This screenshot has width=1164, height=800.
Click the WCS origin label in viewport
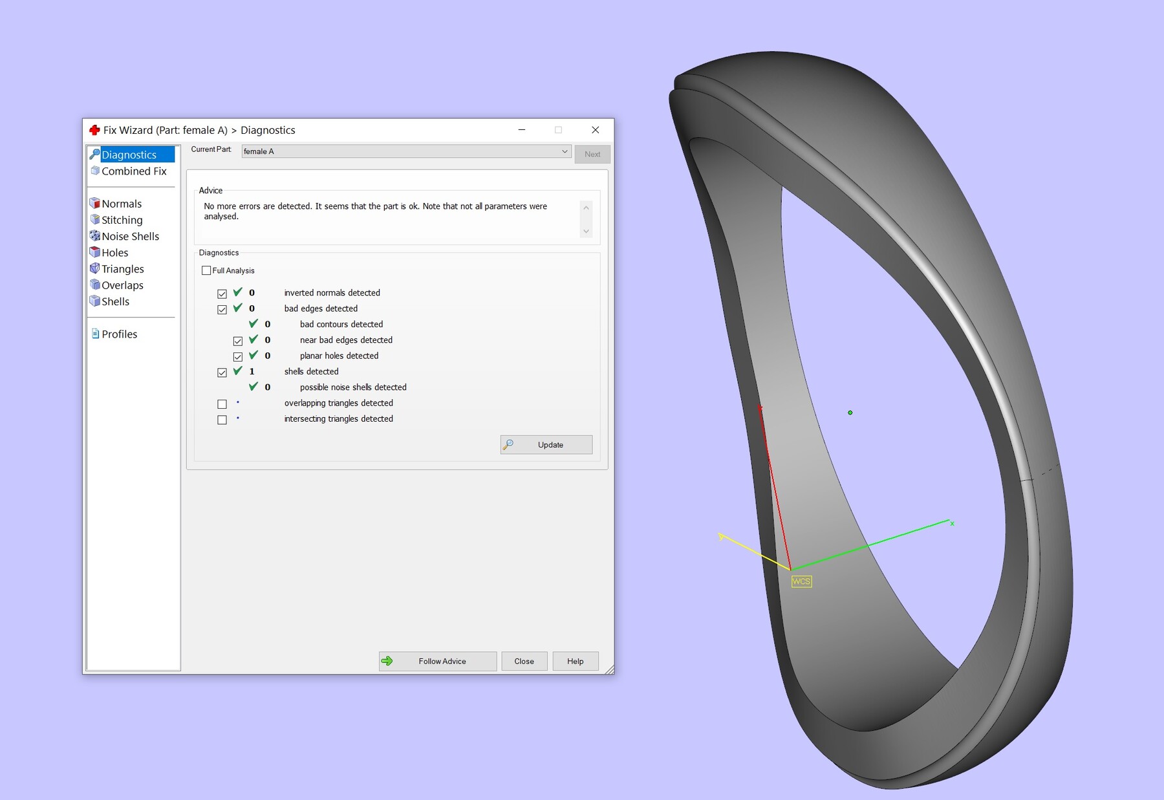pos(801,581)
